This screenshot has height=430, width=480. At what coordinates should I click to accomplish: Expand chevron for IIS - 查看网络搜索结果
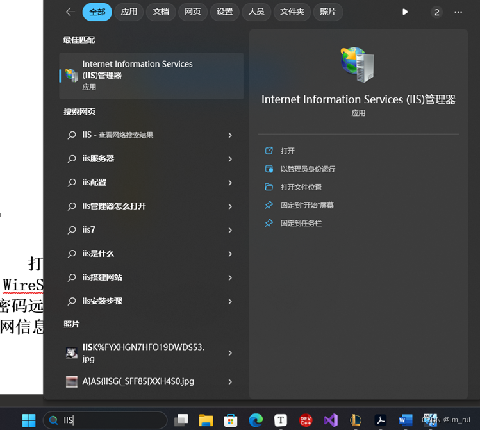pos(230,135)
